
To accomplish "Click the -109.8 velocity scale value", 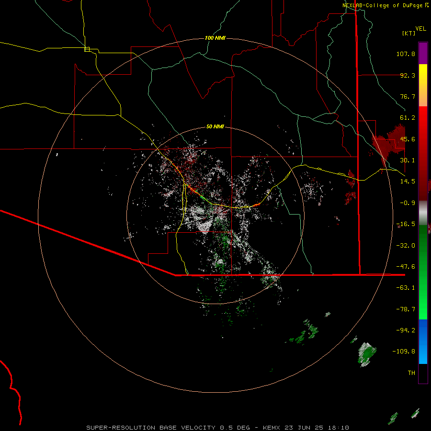I will pyautogui.click(x=404, y=352).
